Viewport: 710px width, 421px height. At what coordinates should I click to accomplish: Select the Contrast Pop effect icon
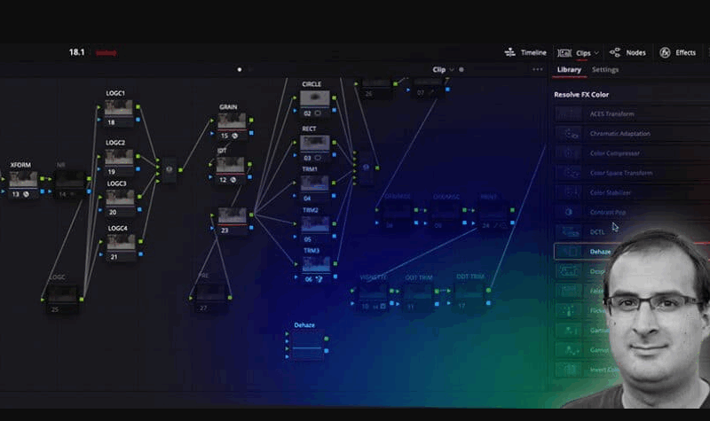[568, 212]
